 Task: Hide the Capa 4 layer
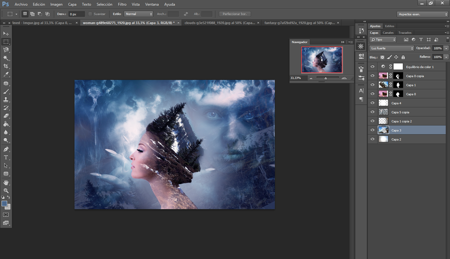pos(373,103)
